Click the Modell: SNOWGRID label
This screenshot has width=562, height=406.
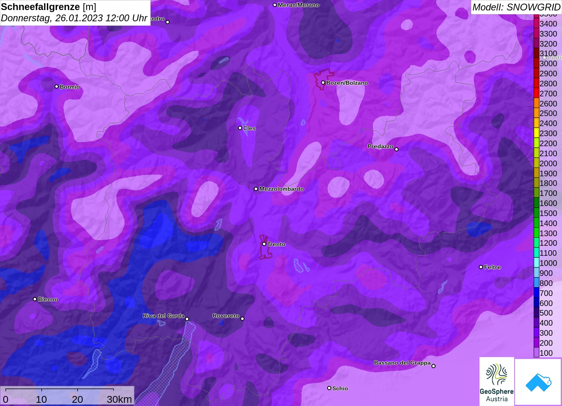click(516, 7)
